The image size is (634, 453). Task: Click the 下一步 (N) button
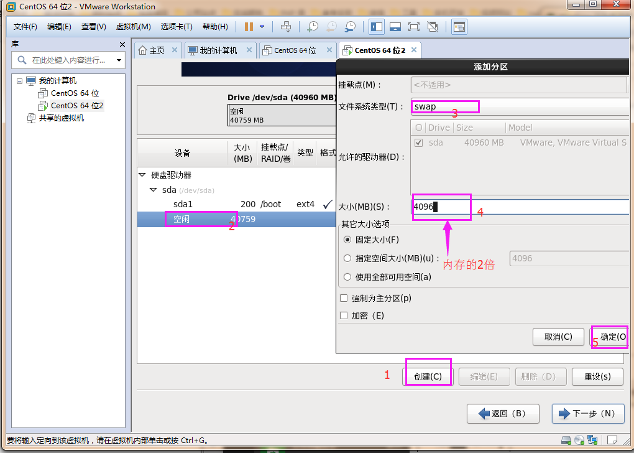(x=588, y=413)
